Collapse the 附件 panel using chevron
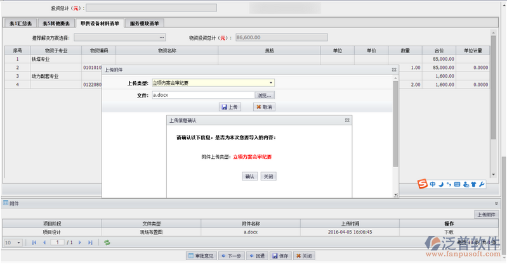 coord(496,203)
